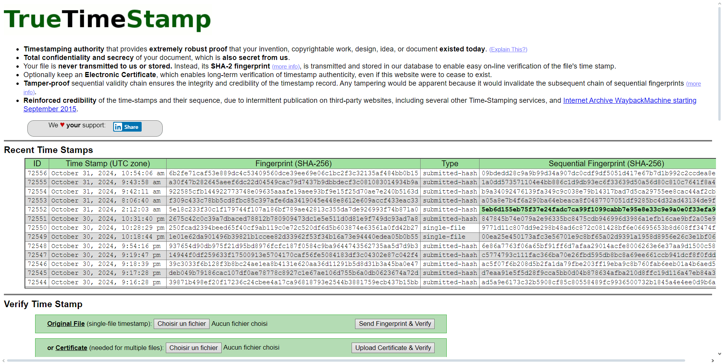Click fingerprint starting with 5e18c233f30c1f17
Screen dimensions: 723x364
point(293,209)
